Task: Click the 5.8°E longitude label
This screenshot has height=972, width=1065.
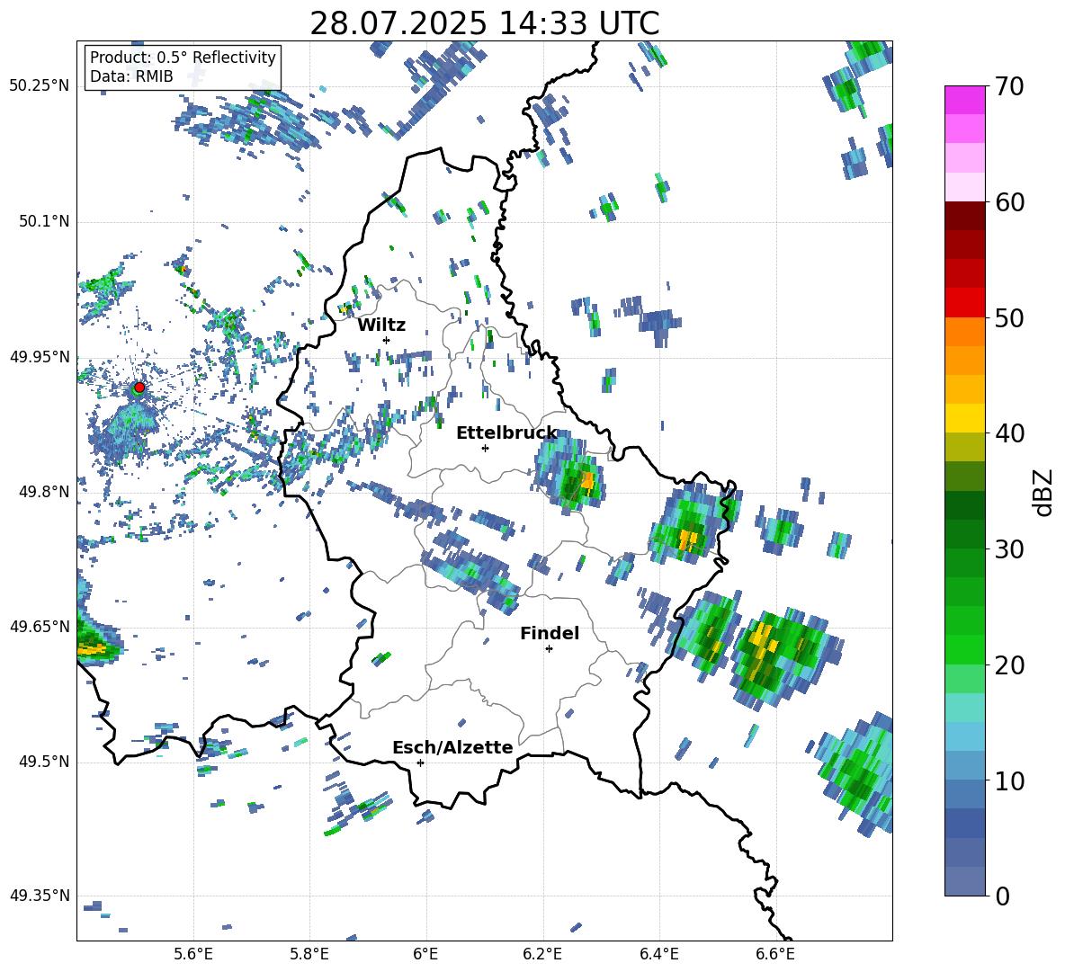Action: [309, 954]
